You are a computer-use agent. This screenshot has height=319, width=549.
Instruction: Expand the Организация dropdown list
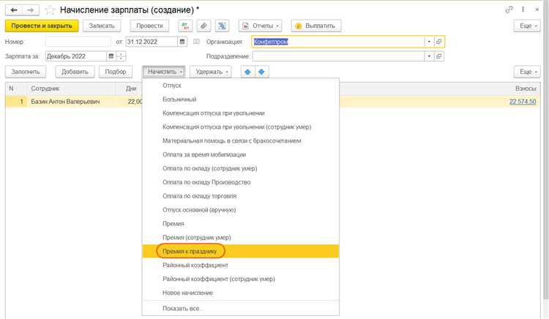point(429,42)
